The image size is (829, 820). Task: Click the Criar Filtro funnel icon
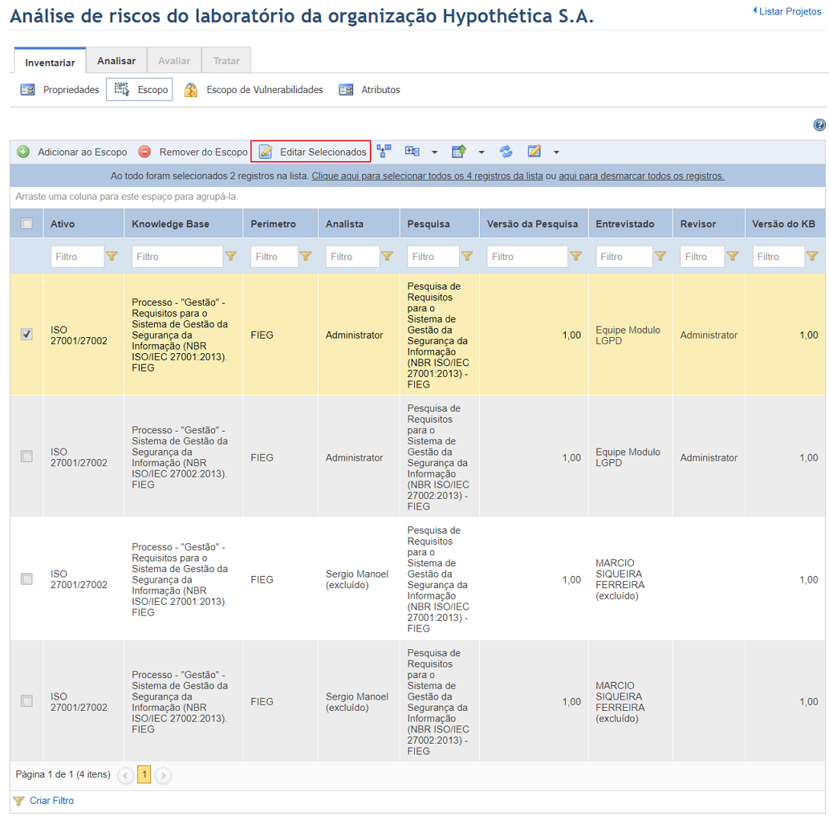[18, 801]
